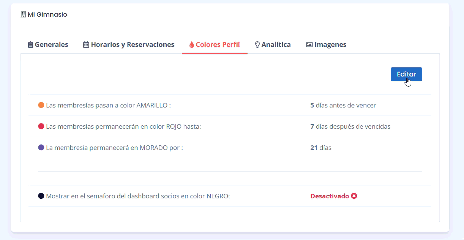Select the Imagenes tab label
The width and height of the screenshot is (464, 240).
(330, 45)
